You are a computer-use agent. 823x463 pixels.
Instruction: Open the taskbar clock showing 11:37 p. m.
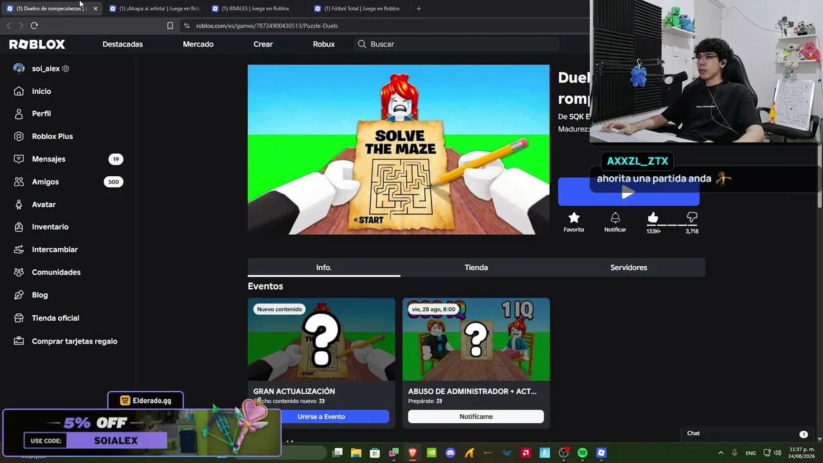point(802,453)
